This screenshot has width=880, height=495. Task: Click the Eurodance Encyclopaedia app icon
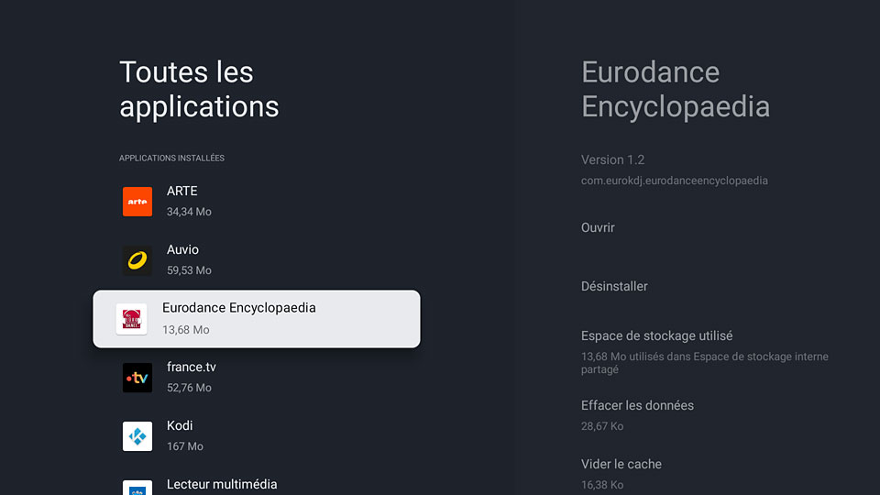tap(131, 319)
